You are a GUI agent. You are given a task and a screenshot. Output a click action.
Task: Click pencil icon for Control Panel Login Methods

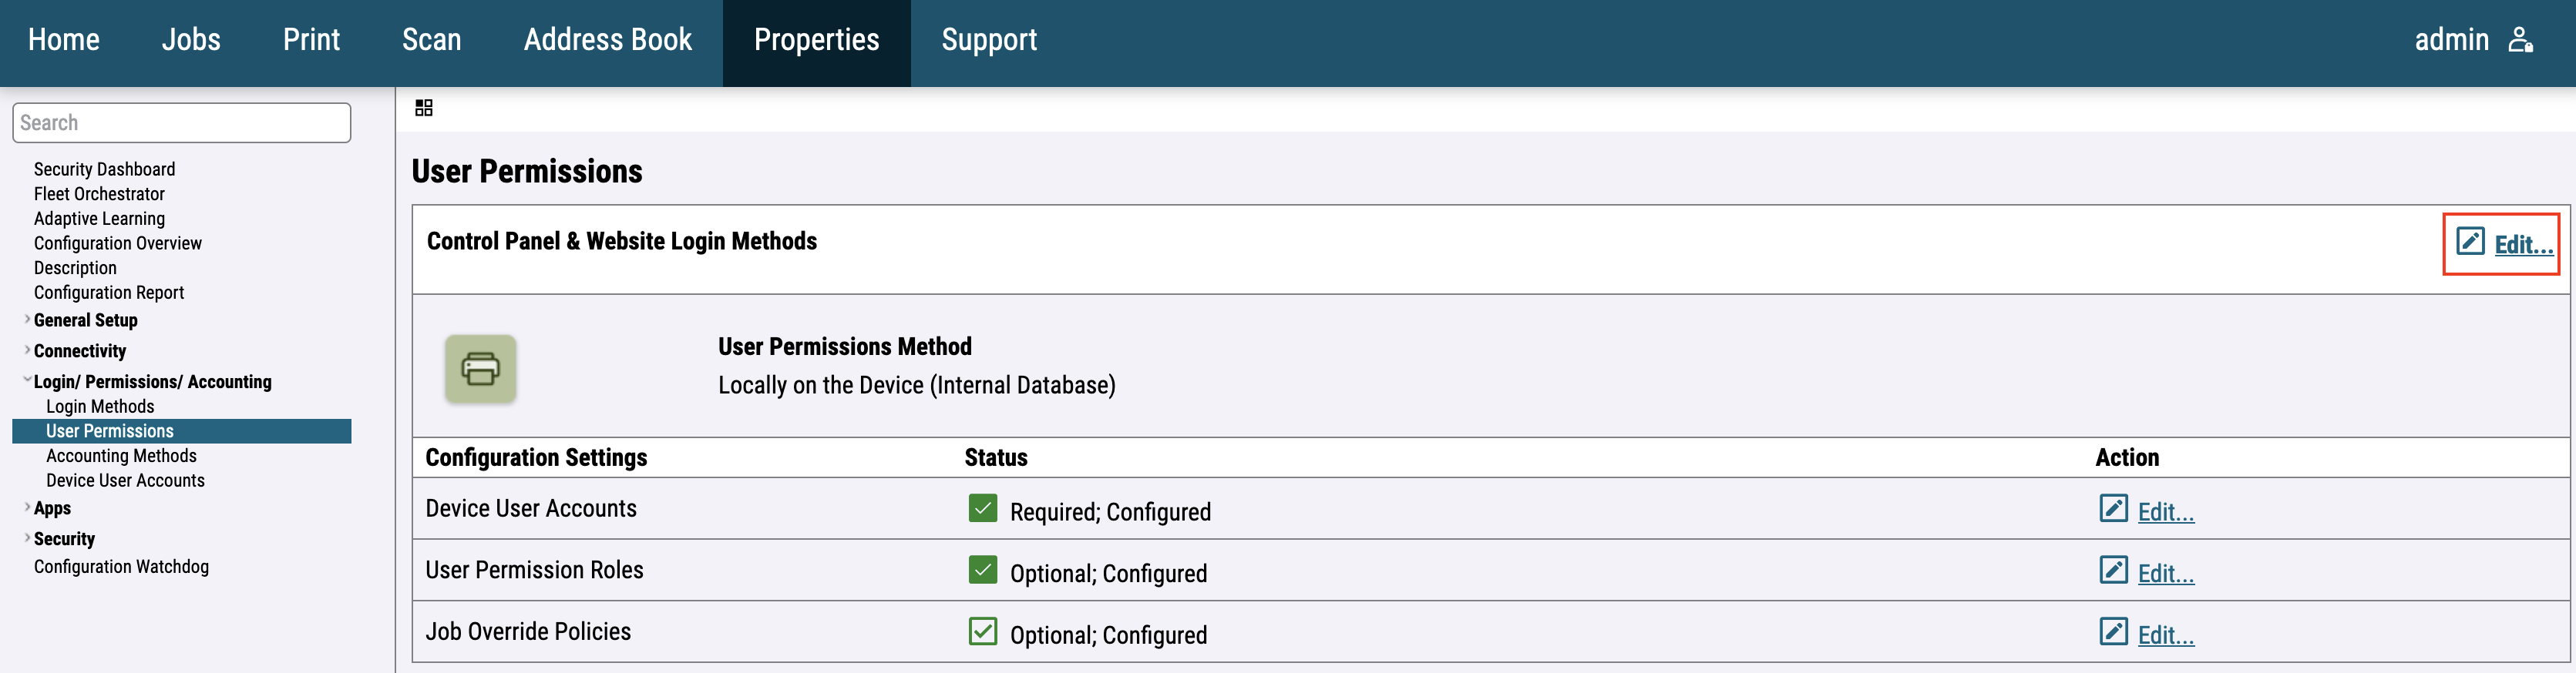point(2470,242)
